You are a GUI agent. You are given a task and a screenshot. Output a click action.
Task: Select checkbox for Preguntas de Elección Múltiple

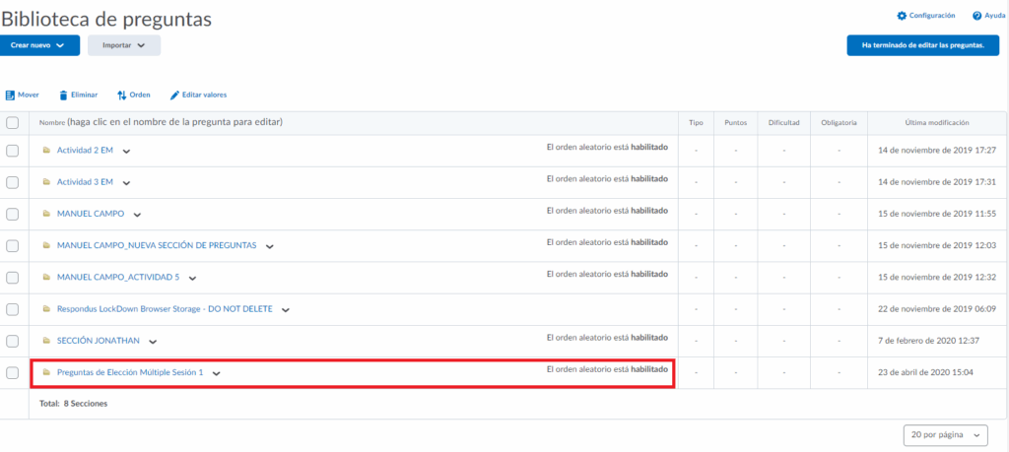coord(13,372)
